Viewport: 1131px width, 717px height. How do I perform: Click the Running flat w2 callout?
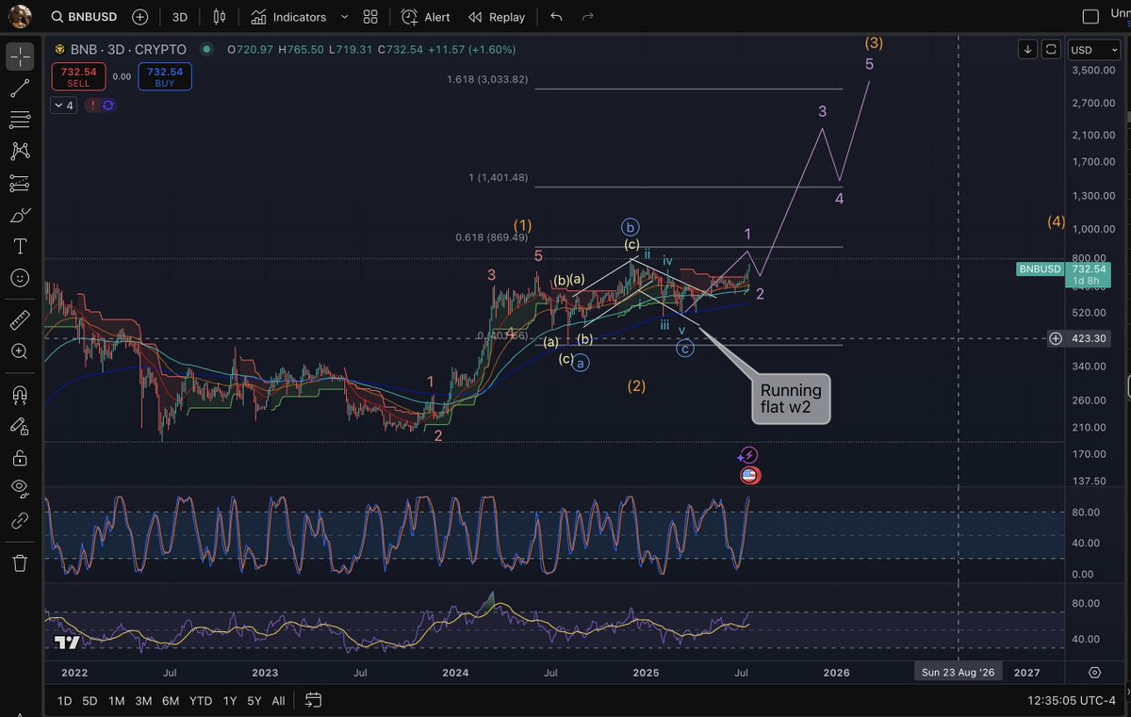(791, 399)
